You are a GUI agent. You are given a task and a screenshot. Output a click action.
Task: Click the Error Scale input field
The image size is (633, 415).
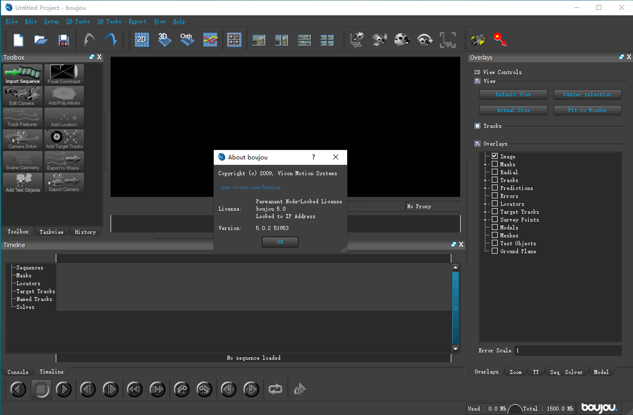(567, 350)
